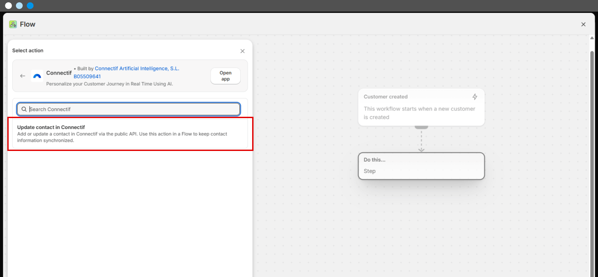Click "This workflow starts when" description text
This screenshot has height=277, width=598.
coord(419,113)
